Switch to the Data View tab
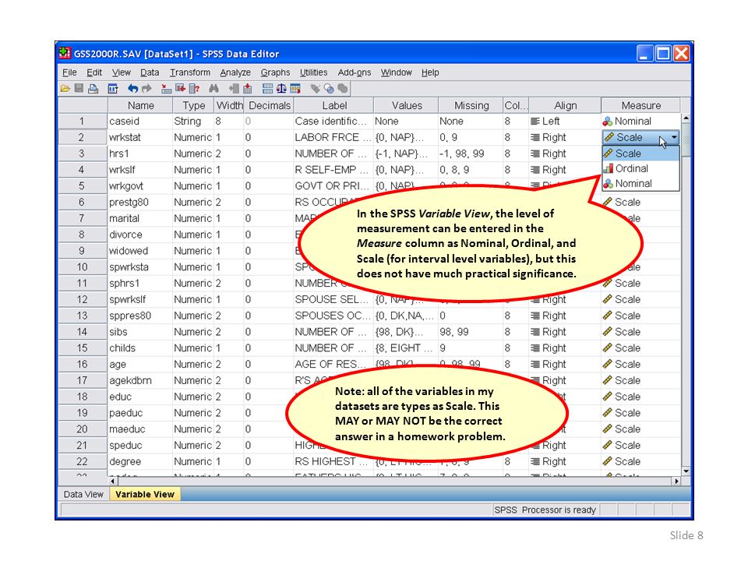This screenshot has height=561, width=748. (x=83, y=494)
